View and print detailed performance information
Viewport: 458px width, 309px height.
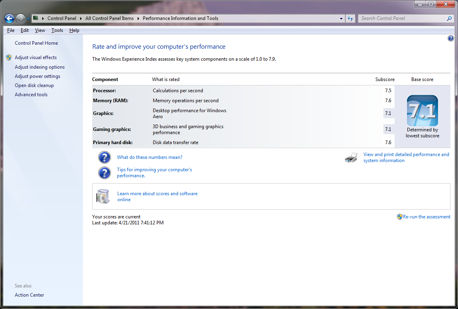[406, 157]
